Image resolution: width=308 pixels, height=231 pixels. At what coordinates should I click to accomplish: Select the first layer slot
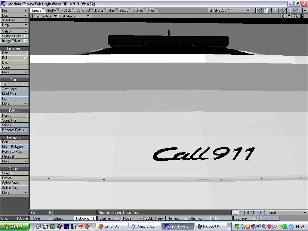[x=266, y=11]
